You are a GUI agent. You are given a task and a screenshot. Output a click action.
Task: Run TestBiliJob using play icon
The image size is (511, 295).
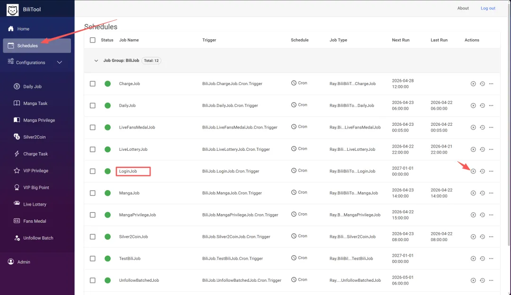[x=473, y=259]
